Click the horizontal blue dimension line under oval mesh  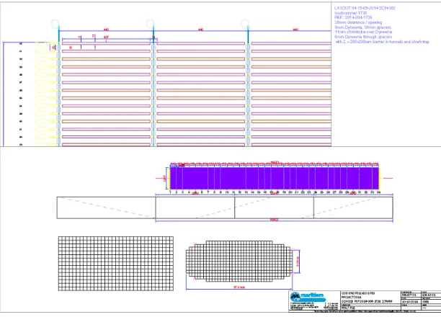(x=239, y=289)
